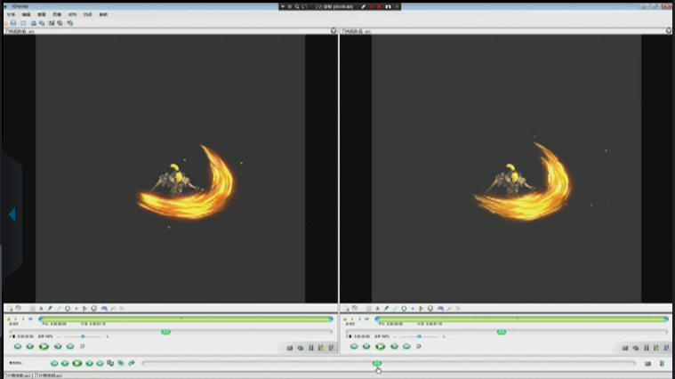Click the speed slider in the left player

tap(83, 336)
